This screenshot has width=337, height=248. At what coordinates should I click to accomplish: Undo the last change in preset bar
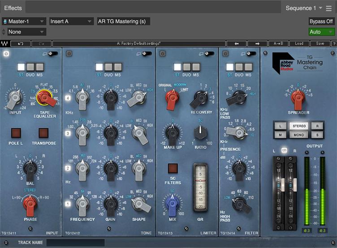(21, 44)
